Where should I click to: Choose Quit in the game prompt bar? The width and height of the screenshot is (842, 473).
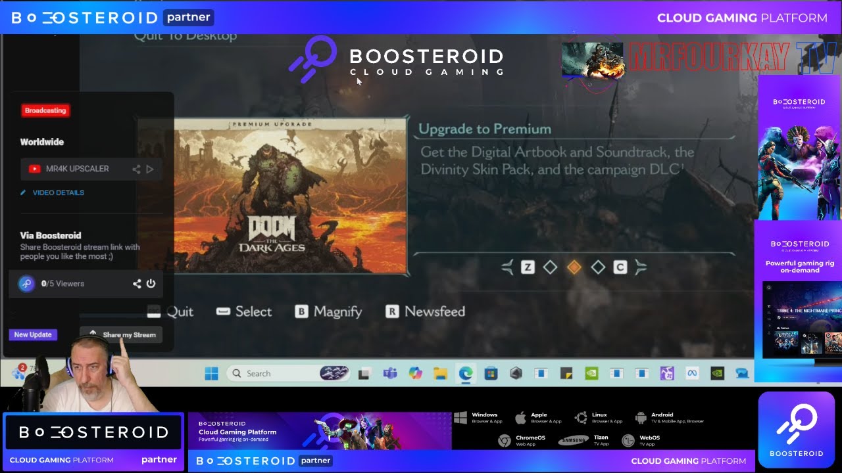pos(170,311)
